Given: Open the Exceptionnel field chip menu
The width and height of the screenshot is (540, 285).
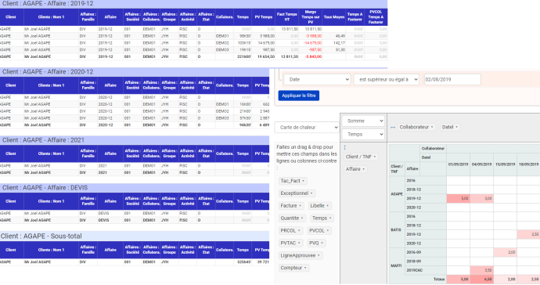Looking at the screenshot, I should tap(297, 193).
